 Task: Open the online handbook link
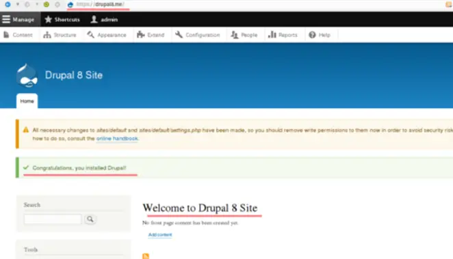point(117,139)
